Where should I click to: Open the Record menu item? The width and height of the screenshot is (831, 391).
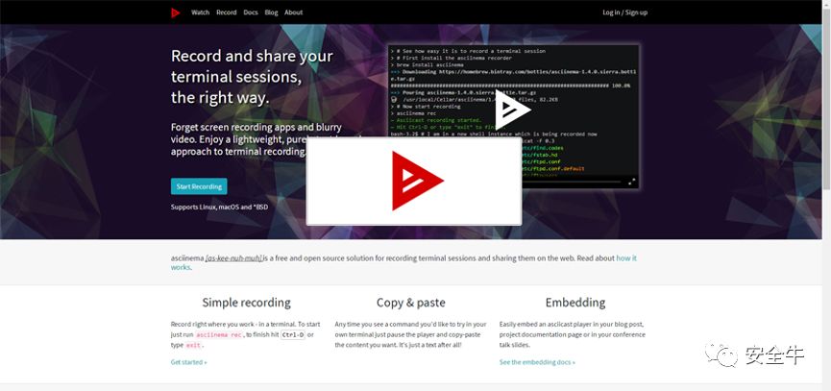pos(227,12)
